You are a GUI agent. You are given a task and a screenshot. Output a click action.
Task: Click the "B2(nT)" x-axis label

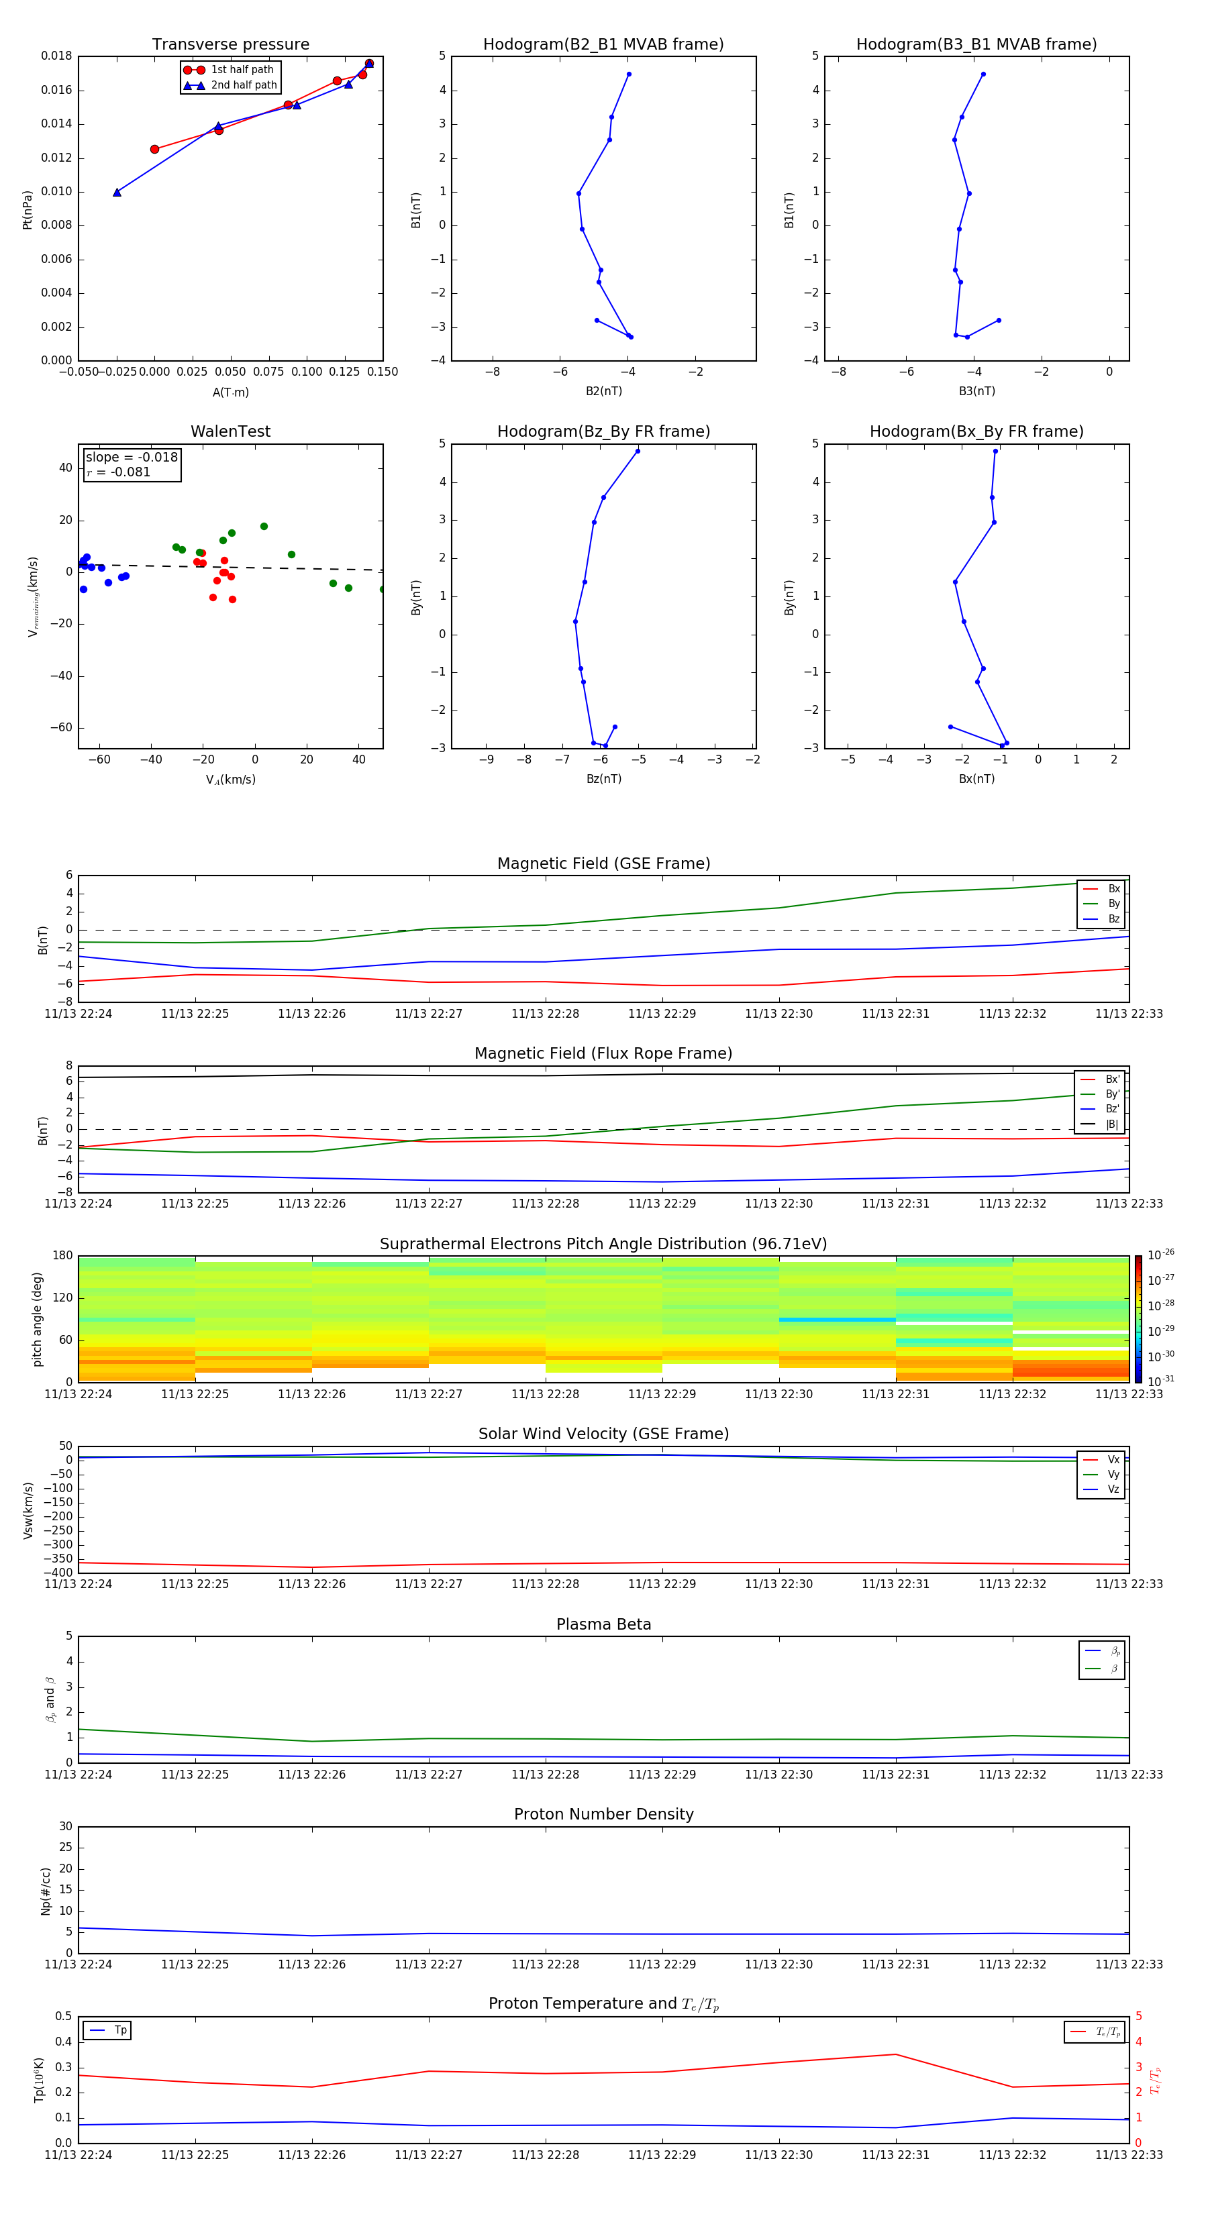tap(603, 391)
